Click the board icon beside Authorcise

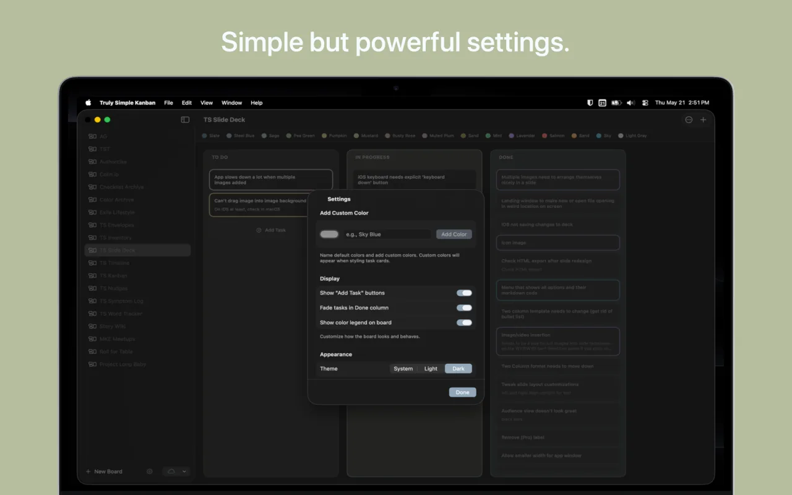(x=92, y=162)
